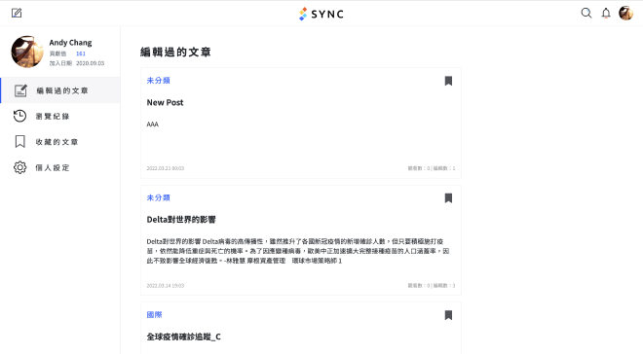Click the 編輯過的文章 page heading
The width and height of the screenshot is (643, 354).
pyautogui.click(x=175, y=52)
